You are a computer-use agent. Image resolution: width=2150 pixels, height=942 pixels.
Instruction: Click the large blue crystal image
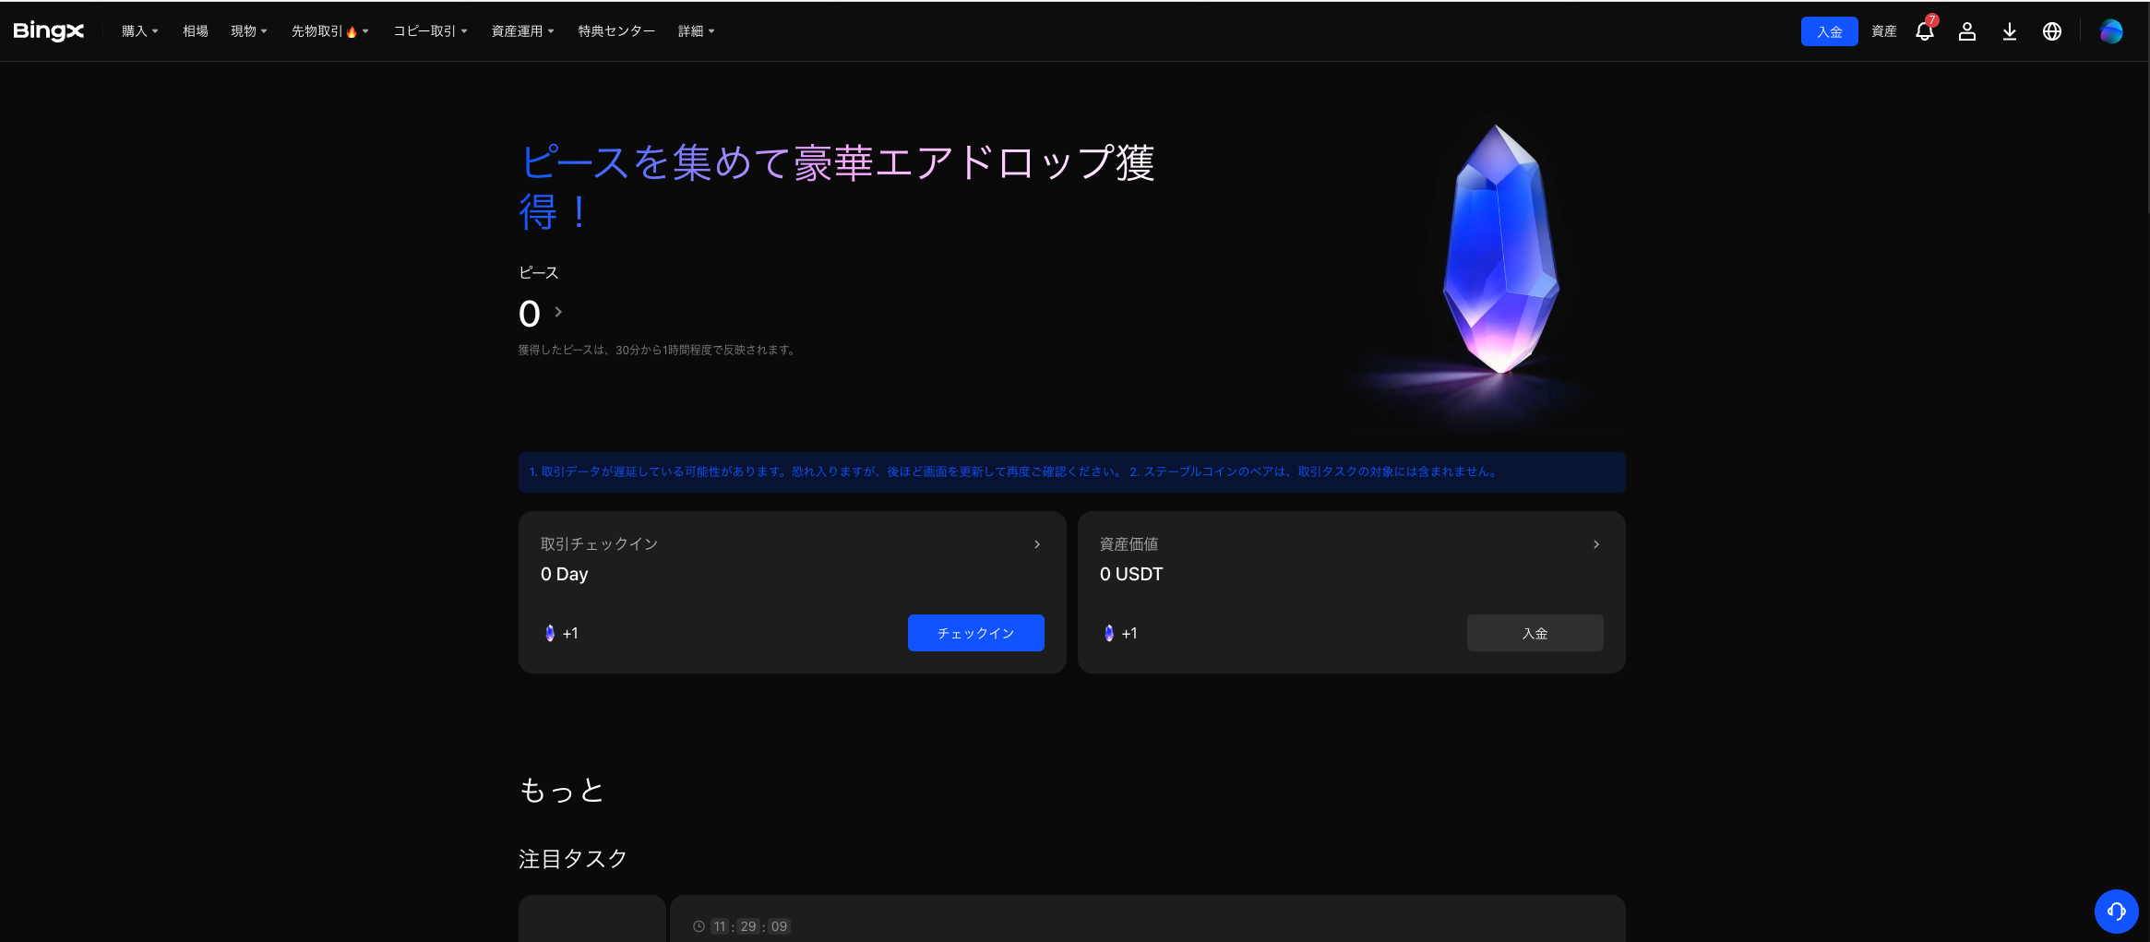click(1499, 254)
